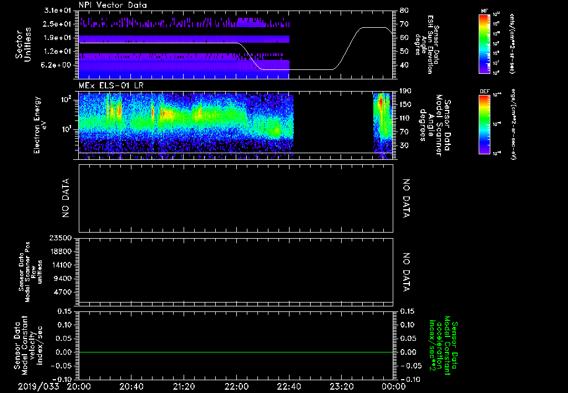Click the 40 degree sun elevation tick
This screenshot has width=568, height=393.
[404, 65]
